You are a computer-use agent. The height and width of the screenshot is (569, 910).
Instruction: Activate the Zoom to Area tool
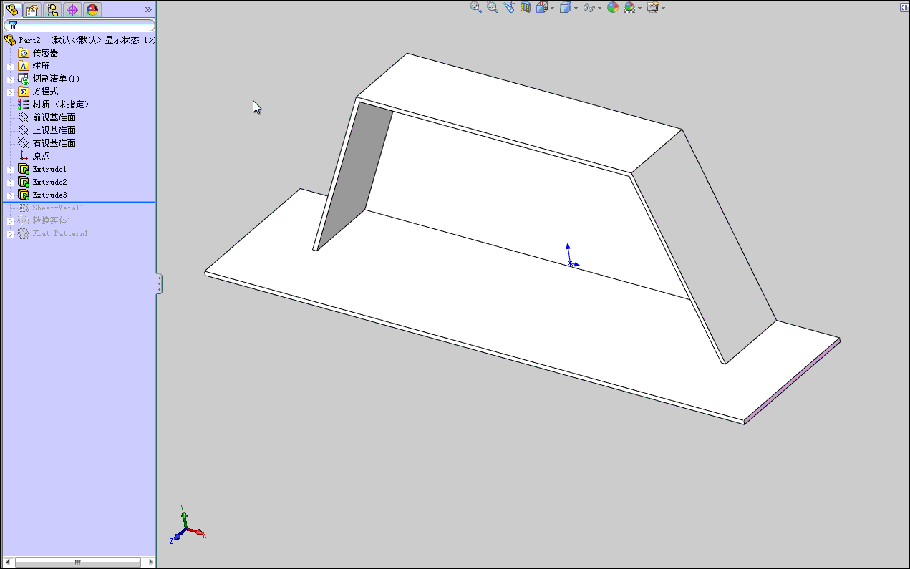[x=493, y=7]
